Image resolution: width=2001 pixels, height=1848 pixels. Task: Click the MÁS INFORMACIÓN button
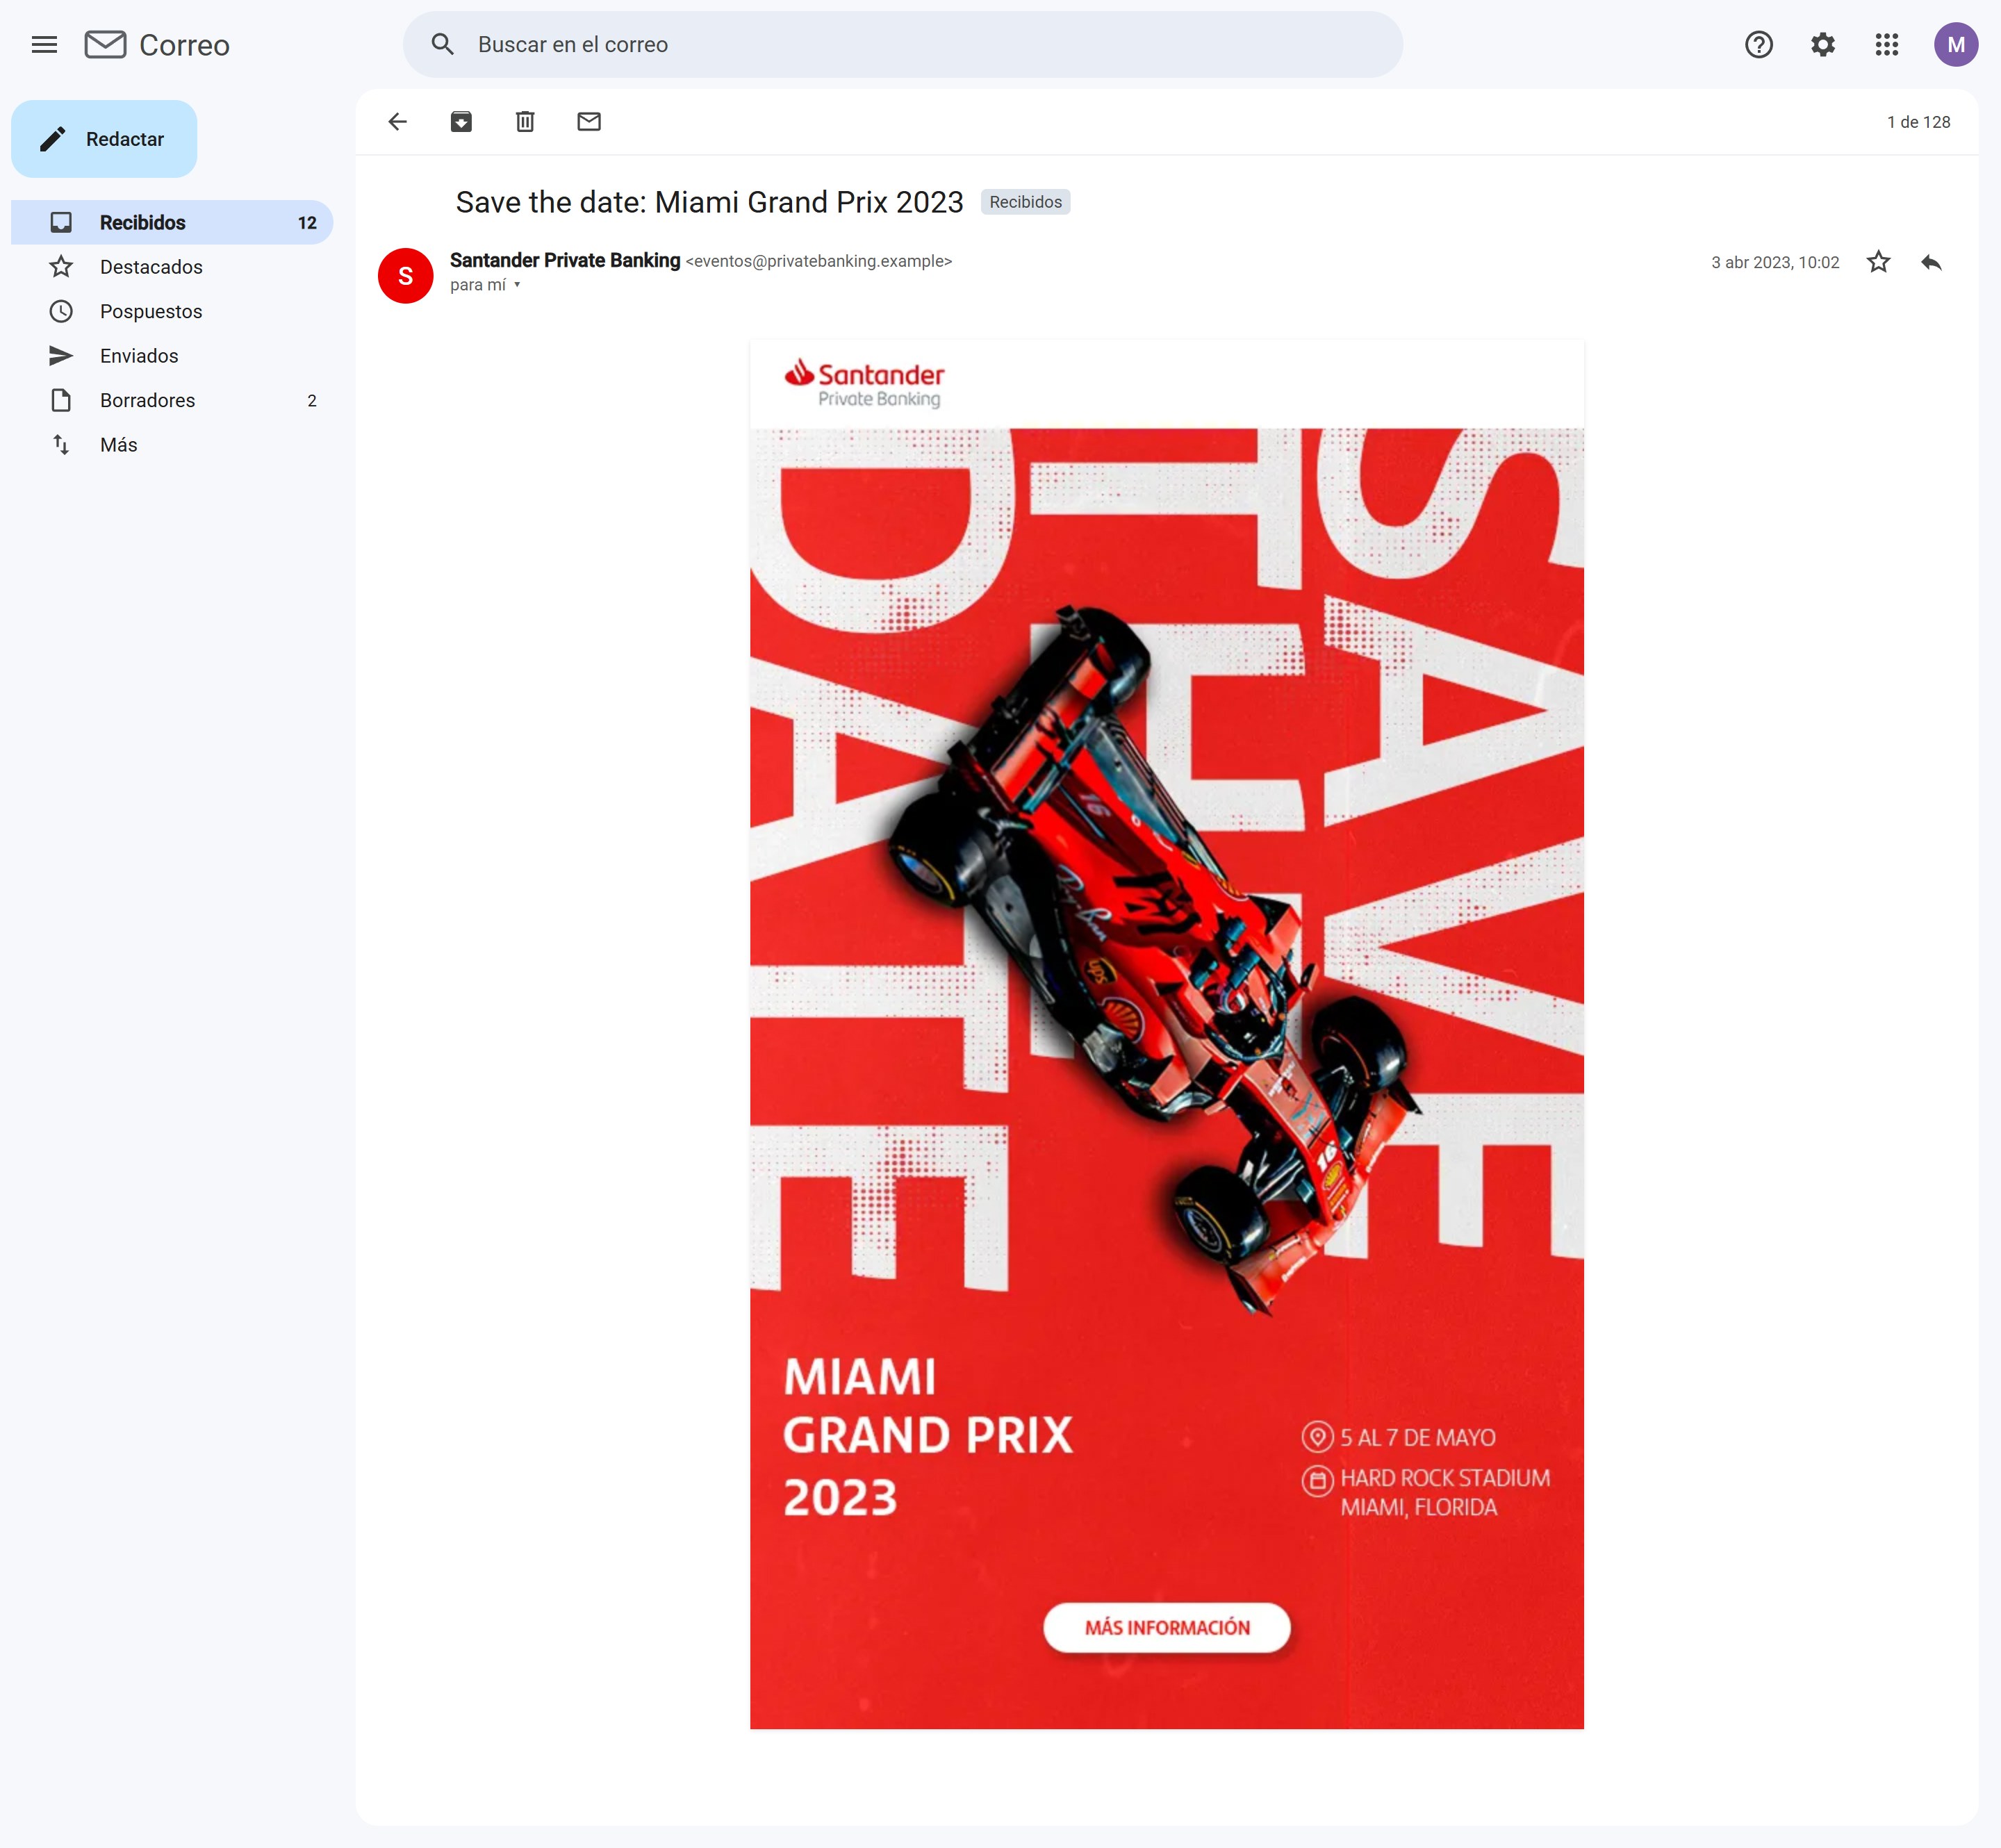tap(1167, 1627)
